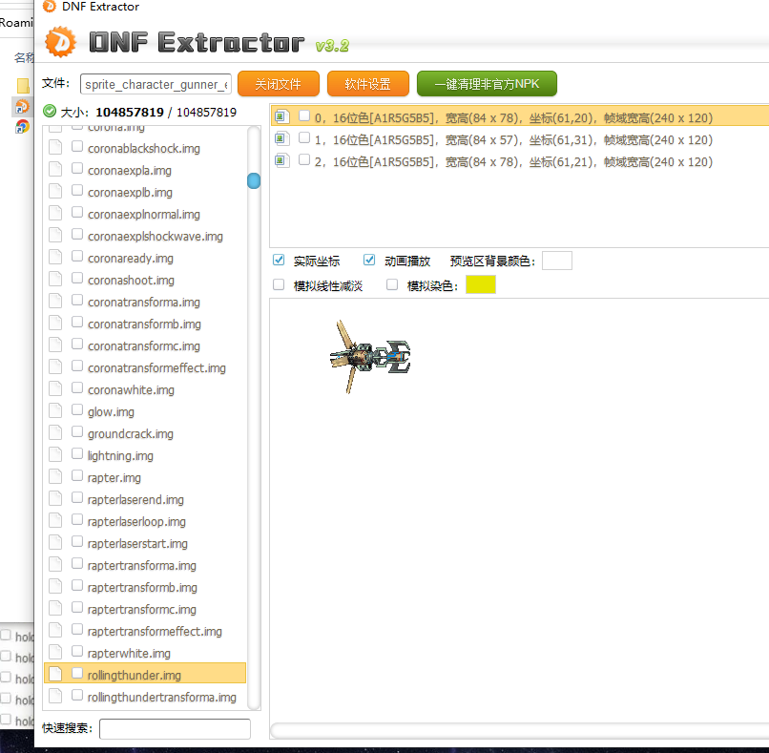Screen dimensions: 769x753
Task: Click the file icon beside lightning.img
Action: coord(55,455)
